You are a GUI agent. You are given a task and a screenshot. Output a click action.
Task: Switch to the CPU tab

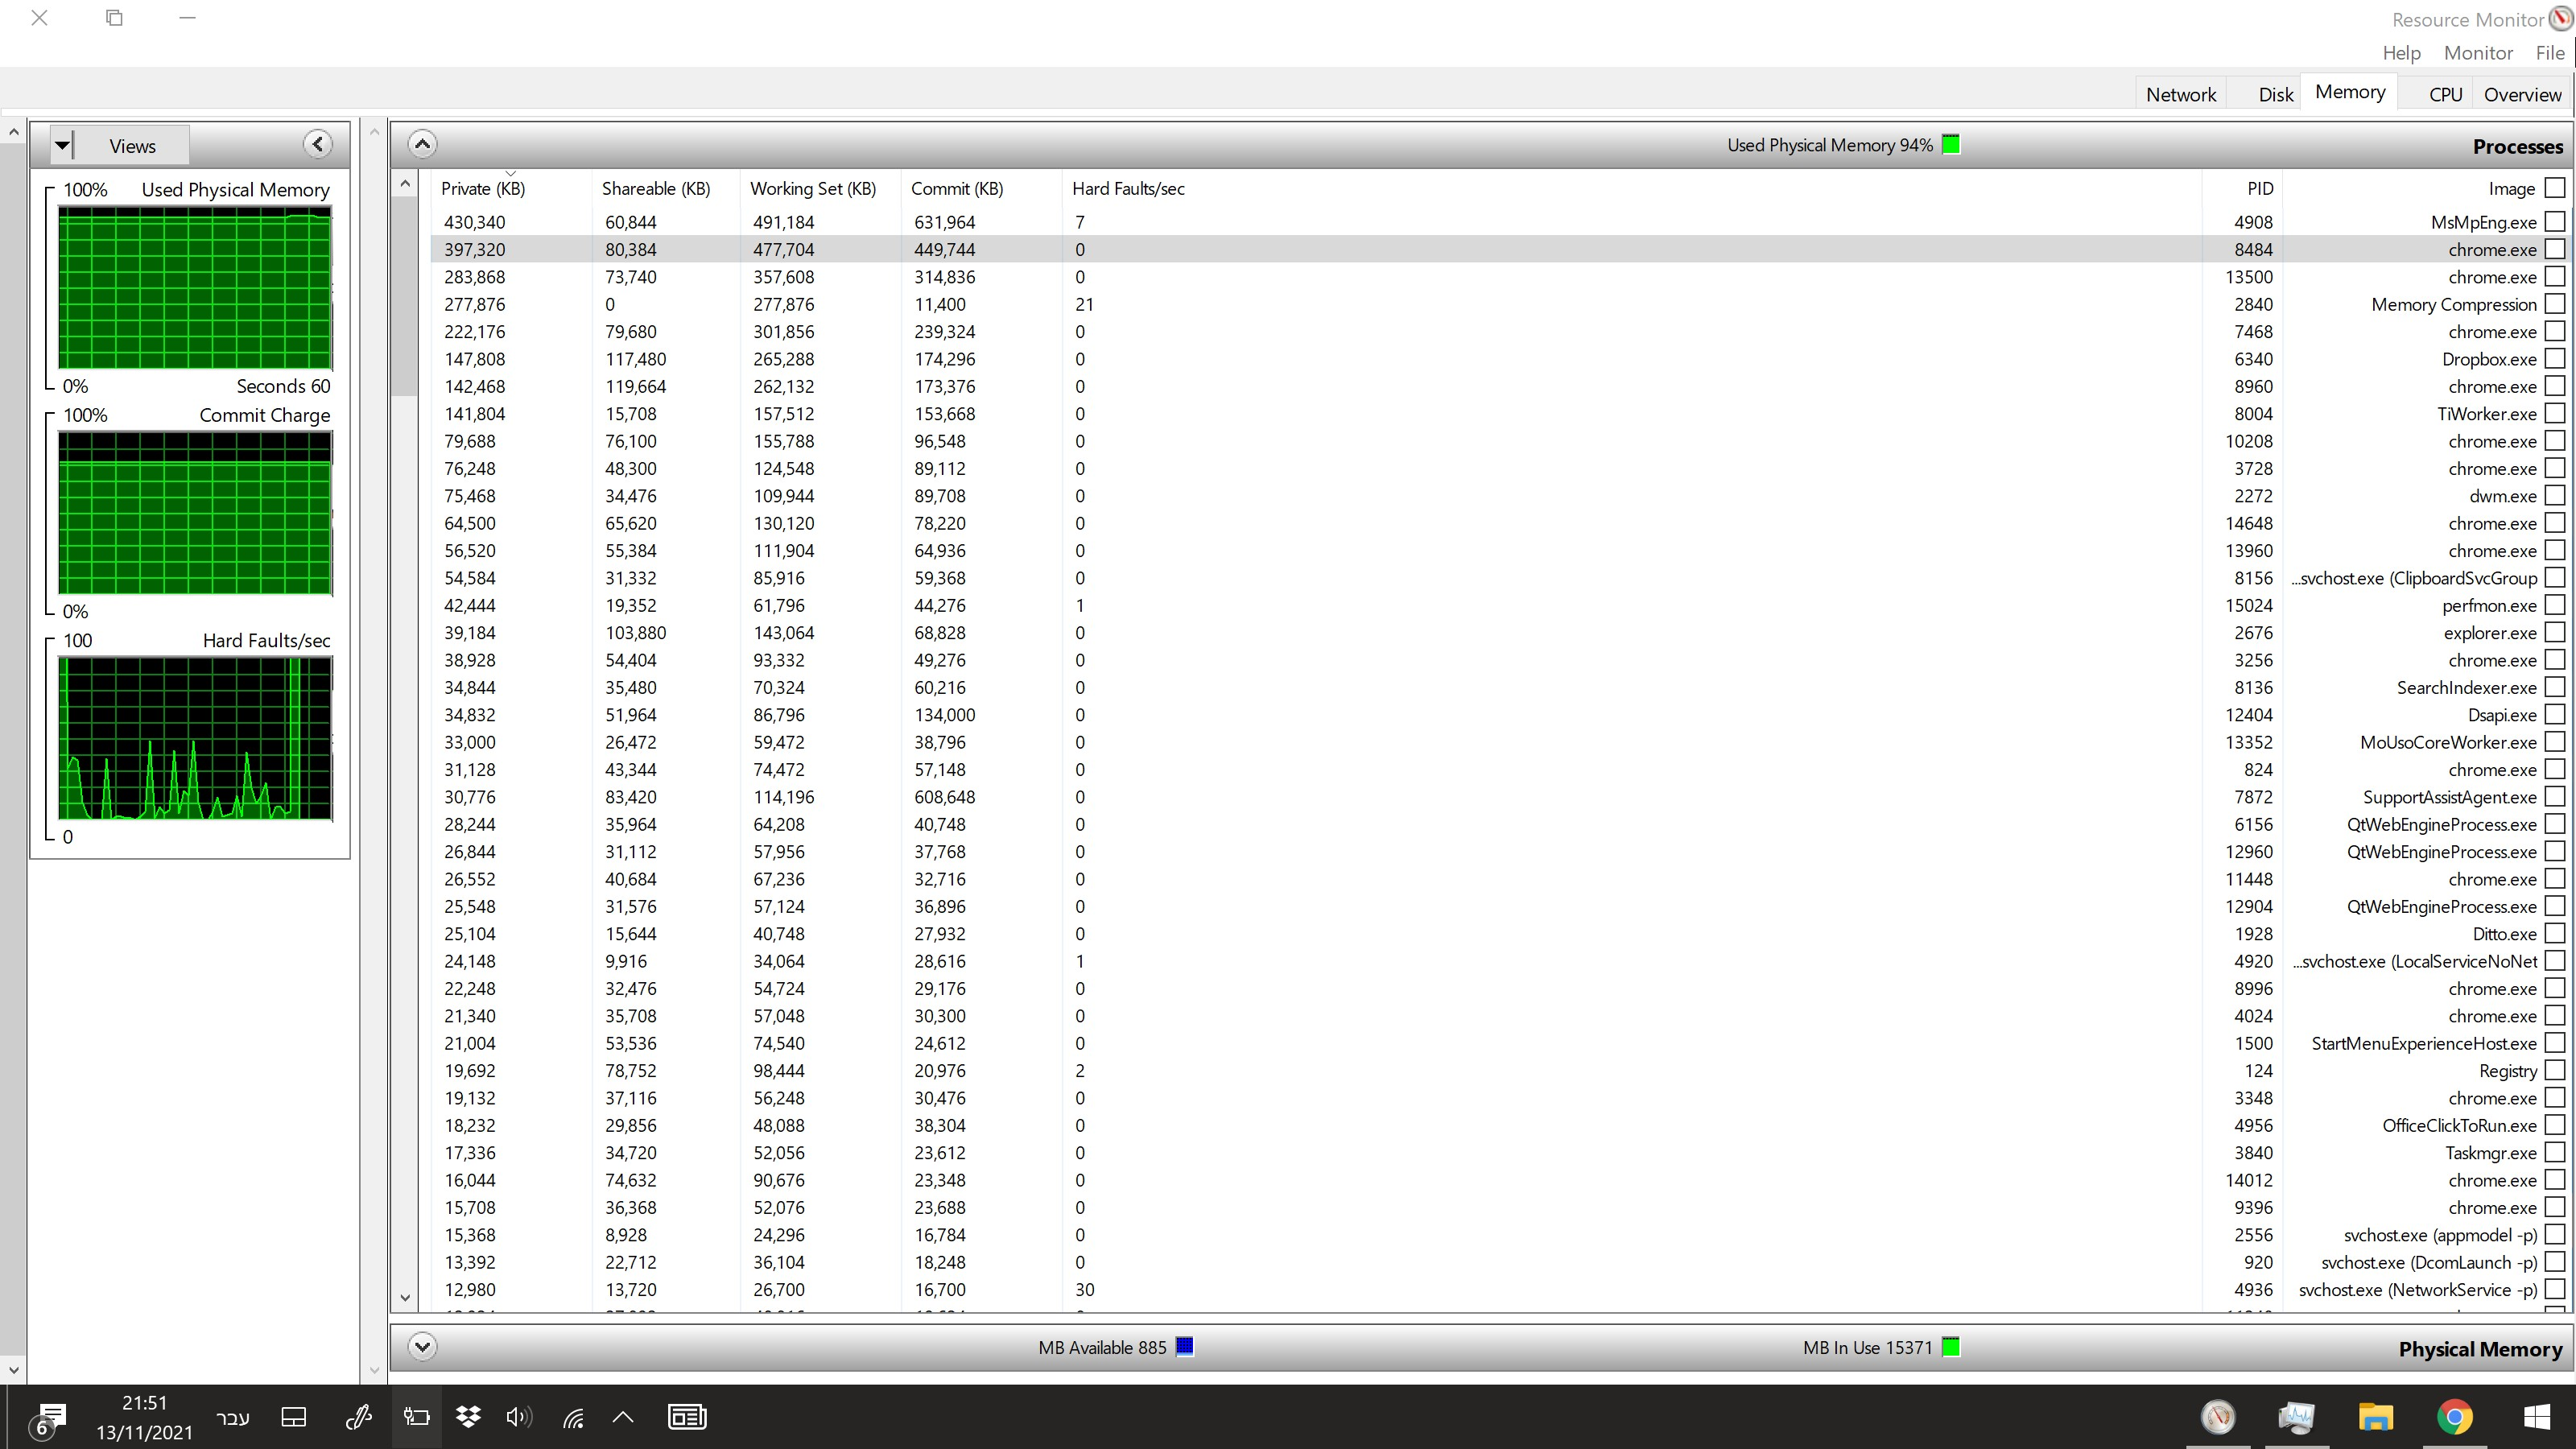coord(2445,94)
